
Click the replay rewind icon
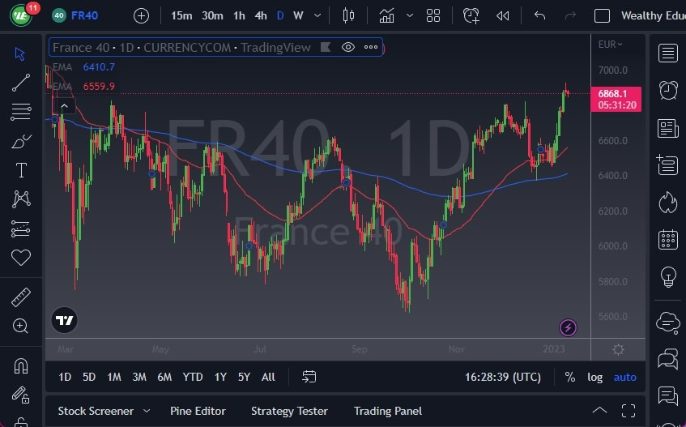point(503,15)
